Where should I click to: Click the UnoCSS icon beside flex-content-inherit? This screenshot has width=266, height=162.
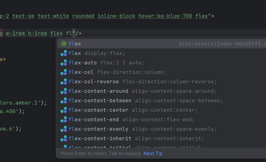[x=64, y=139]
